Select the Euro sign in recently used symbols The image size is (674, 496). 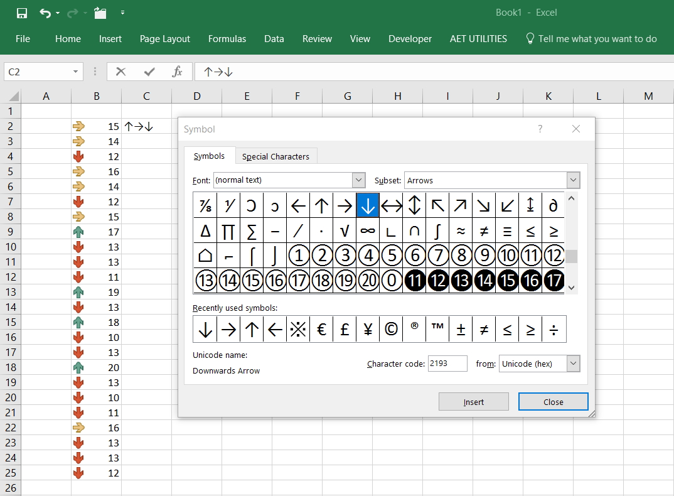click(321, 328)
